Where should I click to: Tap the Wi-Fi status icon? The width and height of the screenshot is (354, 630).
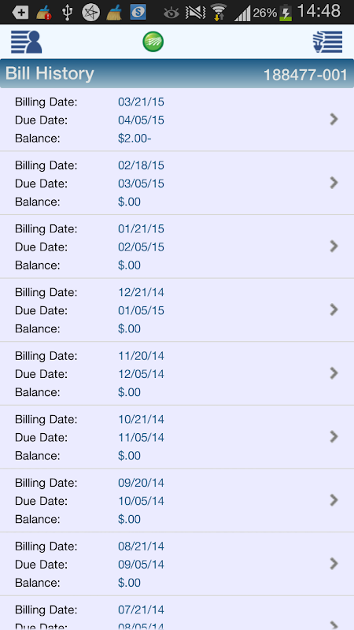219,13
